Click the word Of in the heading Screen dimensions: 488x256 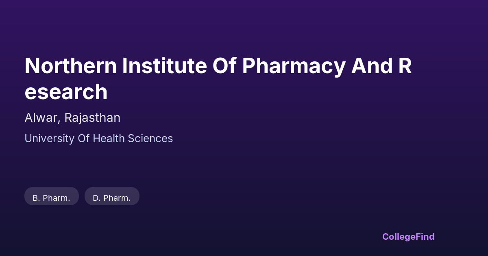(x=224, y=66)
